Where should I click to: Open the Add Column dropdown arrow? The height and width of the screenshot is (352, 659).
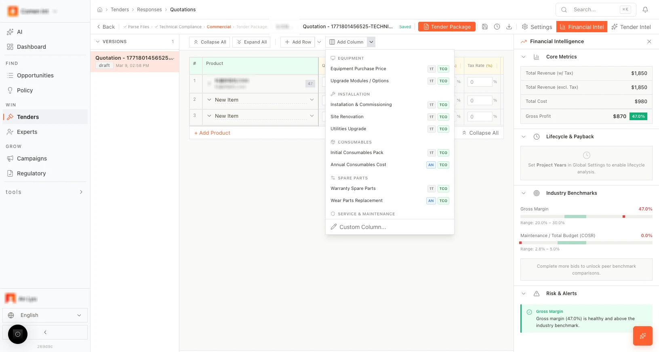coord(371,42)
